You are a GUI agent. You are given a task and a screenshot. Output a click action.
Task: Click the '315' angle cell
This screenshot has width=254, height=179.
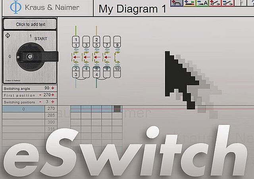click(51, 129)
